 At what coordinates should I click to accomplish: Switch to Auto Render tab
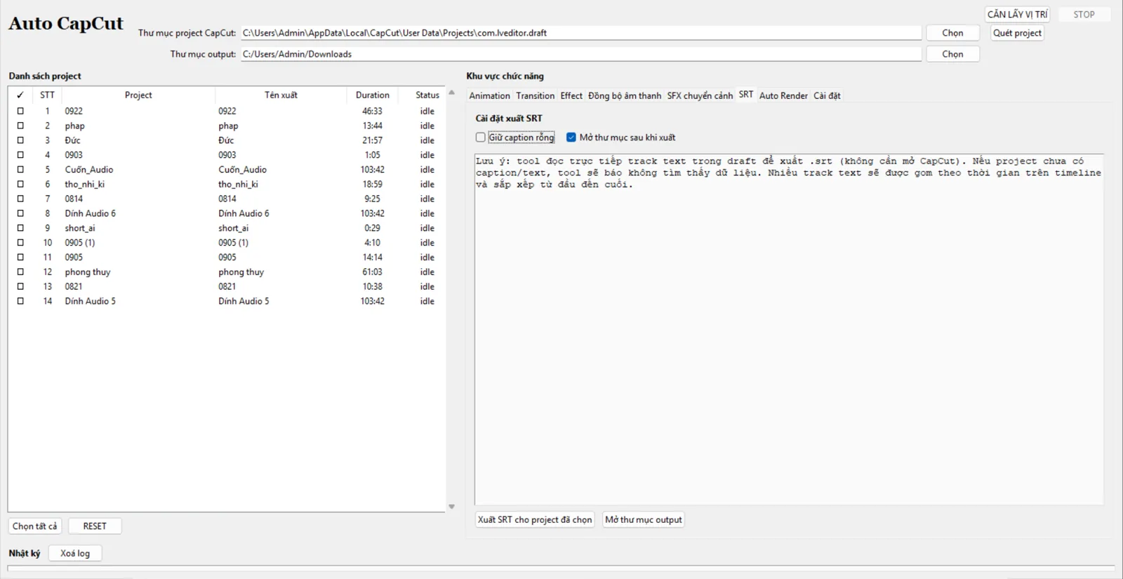point(783,95)
